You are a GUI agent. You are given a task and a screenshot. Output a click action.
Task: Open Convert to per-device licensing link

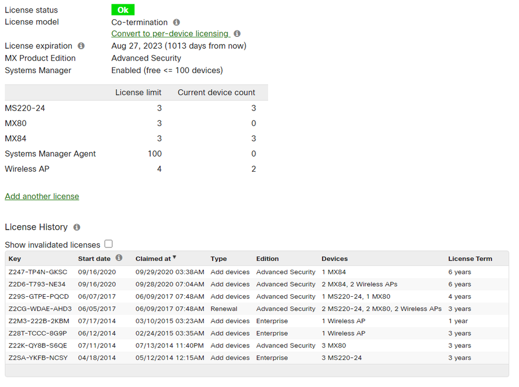(x=170, y=34)
